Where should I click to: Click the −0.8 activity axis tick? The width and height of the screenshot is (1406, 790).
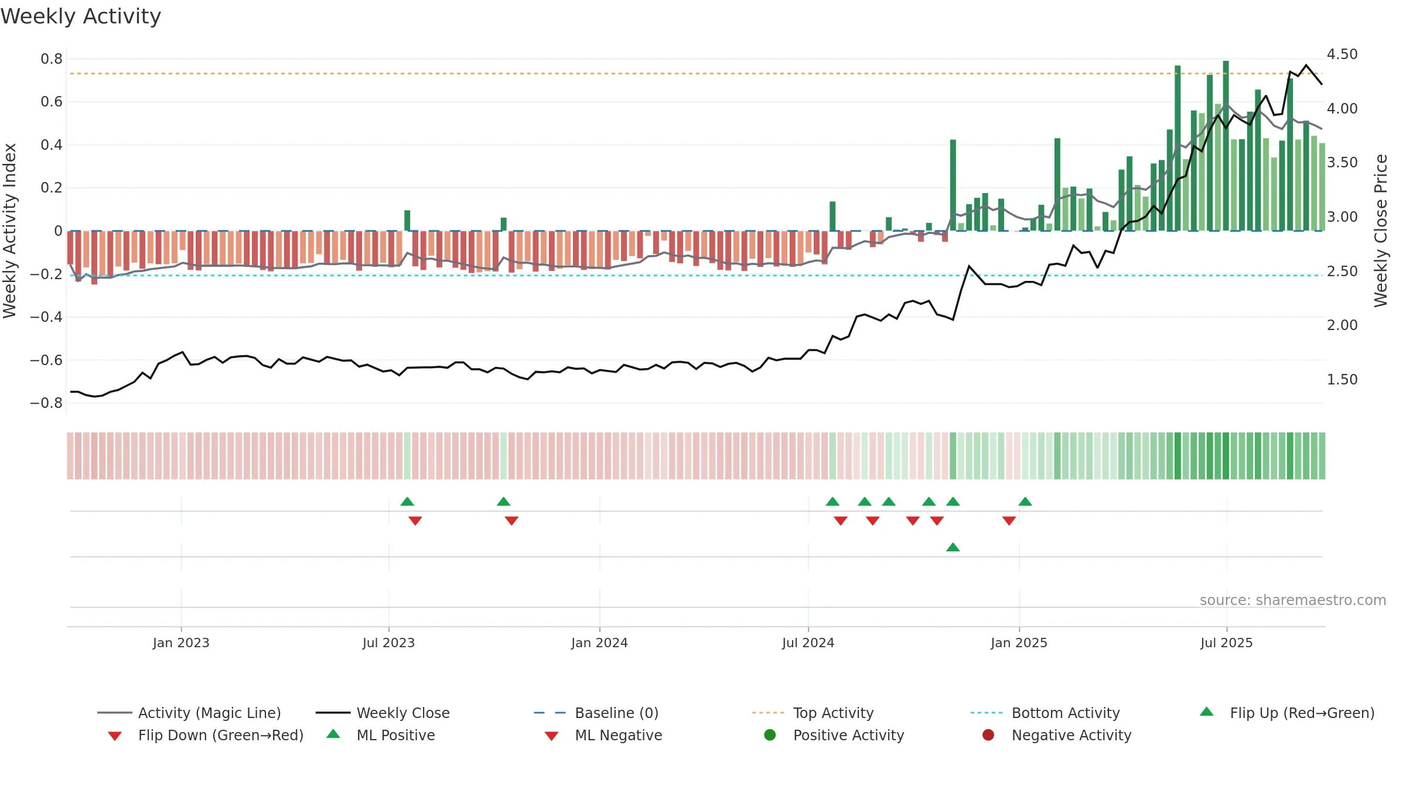click(46, 403)
